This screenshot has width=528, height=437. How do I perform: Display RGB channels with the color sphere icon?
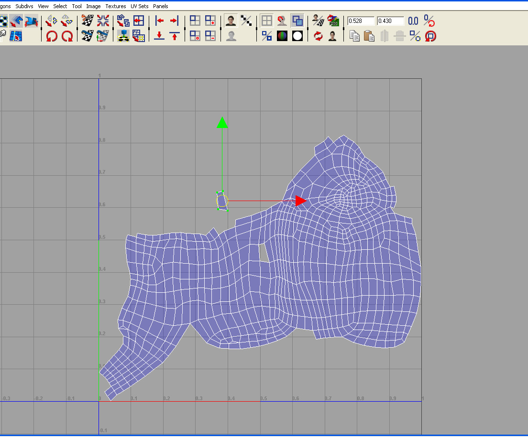[x=282, y=36]
